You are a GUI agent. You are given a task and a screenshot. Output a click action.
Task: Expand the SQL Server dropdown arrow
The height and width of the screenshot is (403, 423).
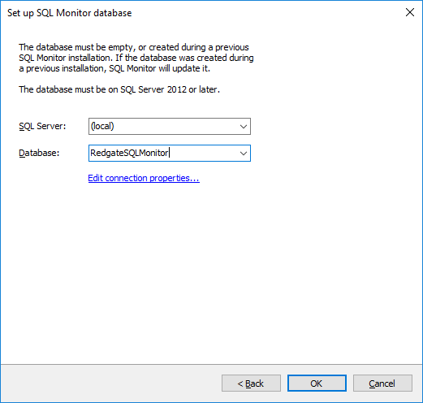(x=244, y=126)
